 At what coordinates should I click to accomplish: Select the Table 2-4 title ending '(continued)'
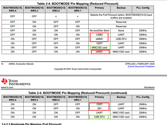coord(78,93)
